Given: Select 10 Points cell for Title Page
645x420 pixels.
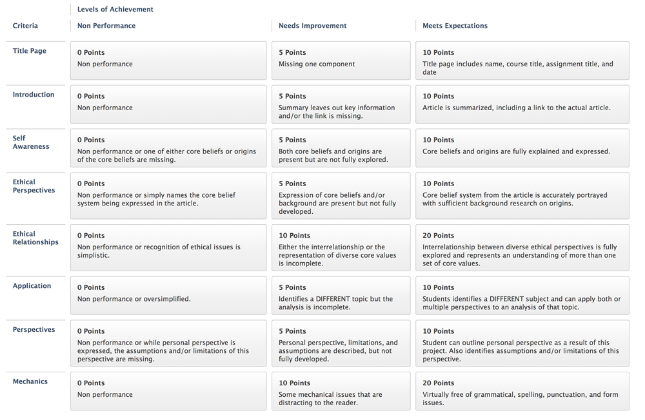Looking at the screenshot, I should point(522,61).
